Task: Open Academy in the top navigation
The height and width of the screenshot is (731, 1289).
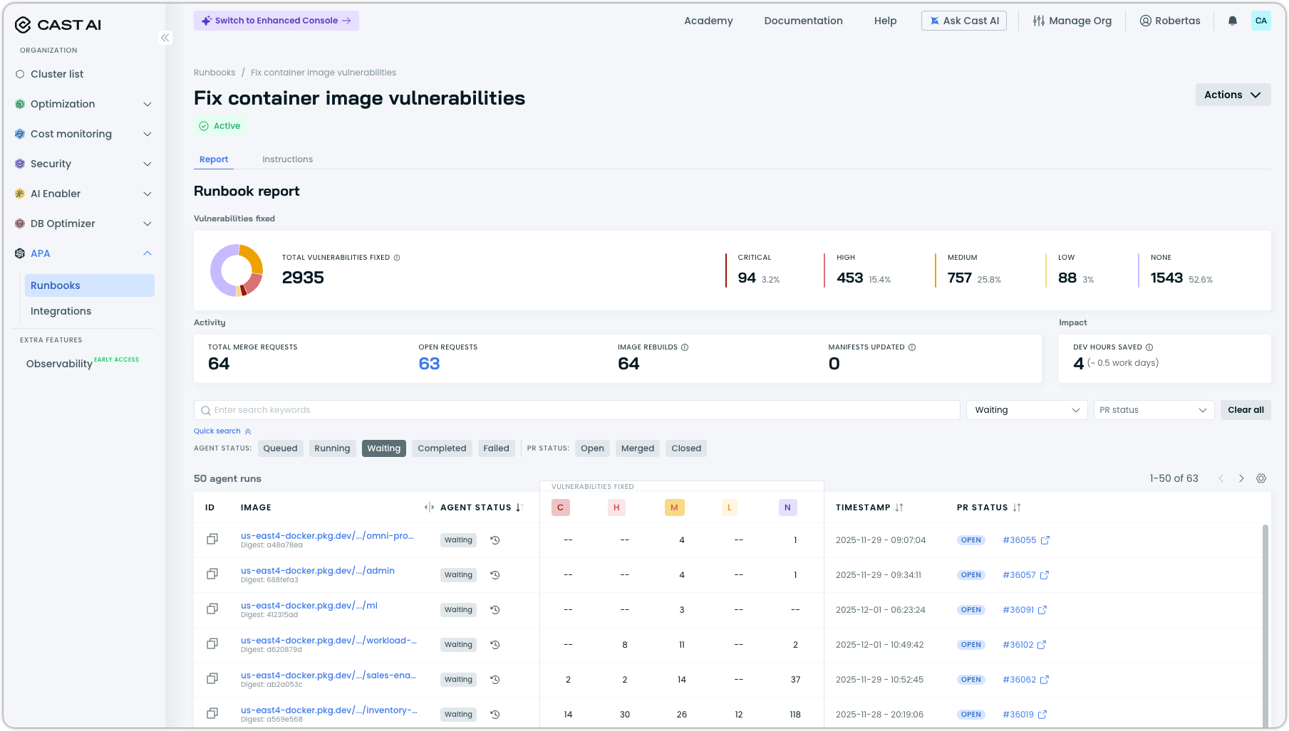Action: click(708, 21)
